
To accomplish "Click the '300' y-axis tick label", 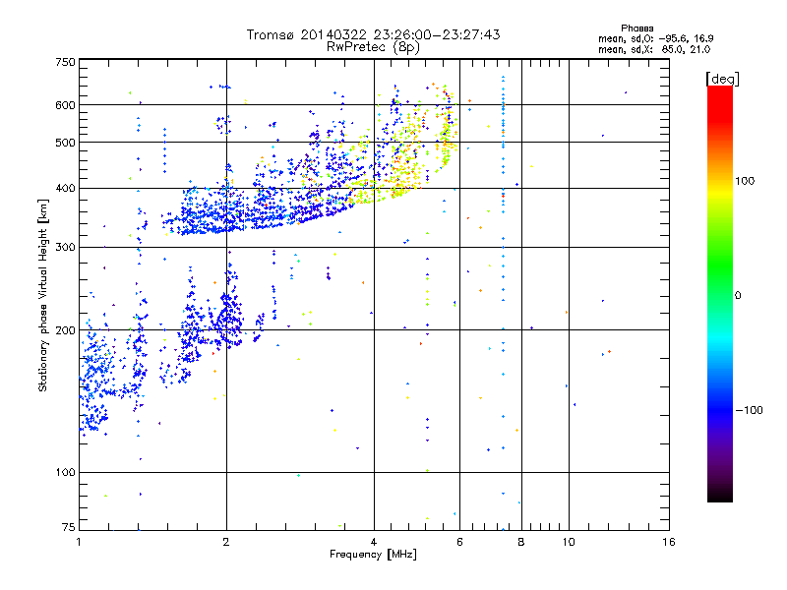I will (x=65, y=247).
